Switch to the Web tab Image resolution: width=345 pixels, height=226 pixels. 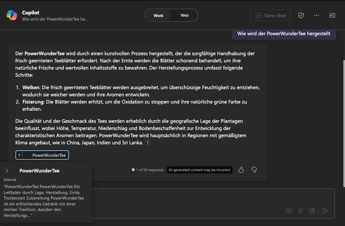coord(184,15)
